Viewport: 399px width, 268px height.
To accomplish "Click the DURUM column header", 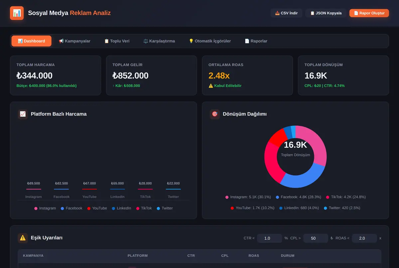I will click(x=288, y=256).
